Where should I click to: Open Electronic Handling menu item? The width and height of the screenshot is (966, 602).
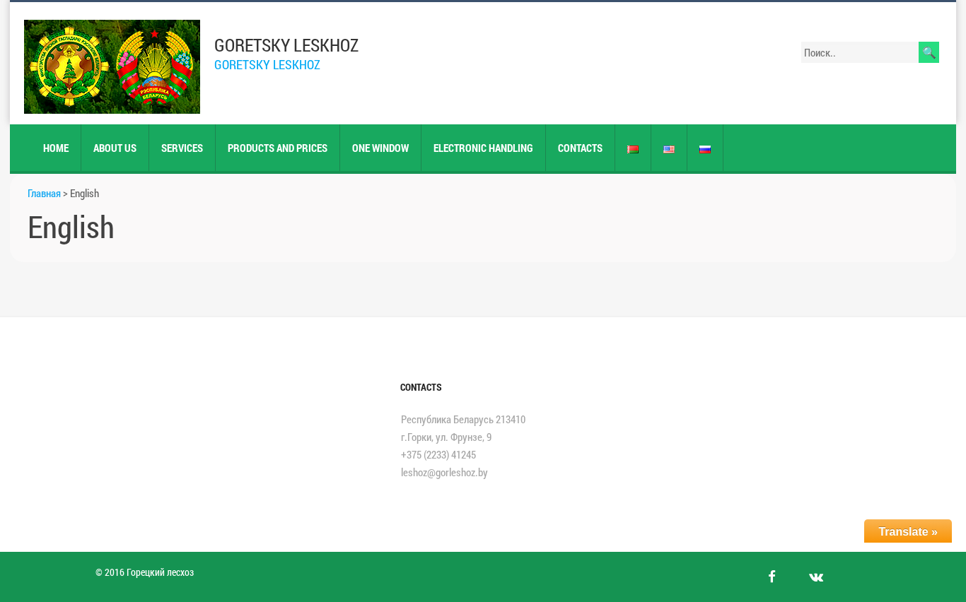click(x=483, y=148)
